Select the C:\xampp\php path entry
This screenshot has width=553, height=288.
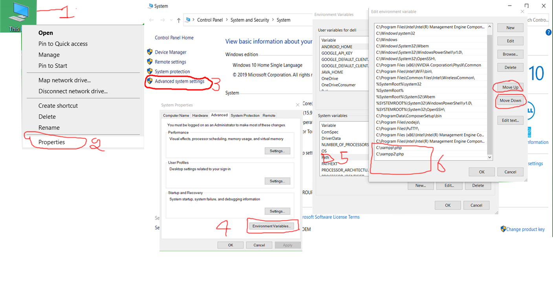point(389,148)
